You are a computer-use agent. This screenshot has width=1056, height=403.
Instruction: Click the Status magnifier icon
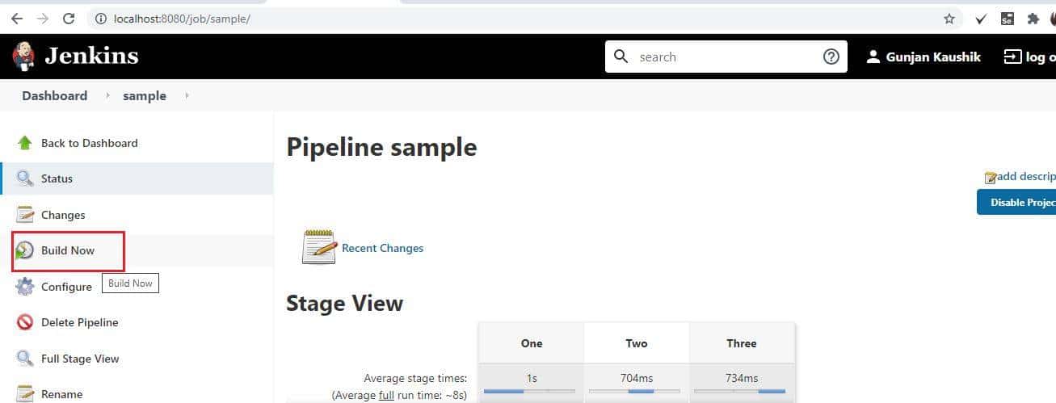point(25,178)
